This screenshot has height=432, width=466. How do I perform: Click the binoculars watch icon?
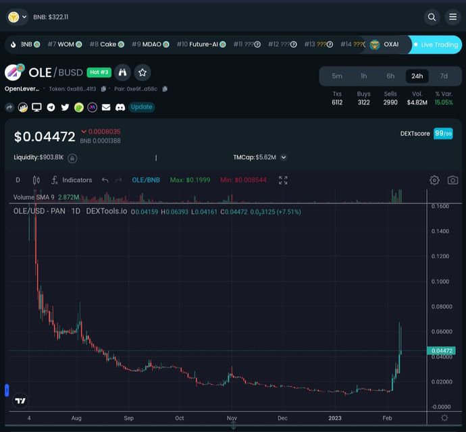[122, 72]
